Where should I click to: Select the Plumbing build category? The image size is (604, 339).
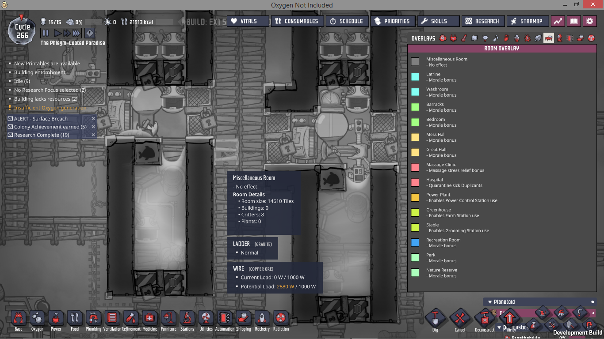pos(93,319)
